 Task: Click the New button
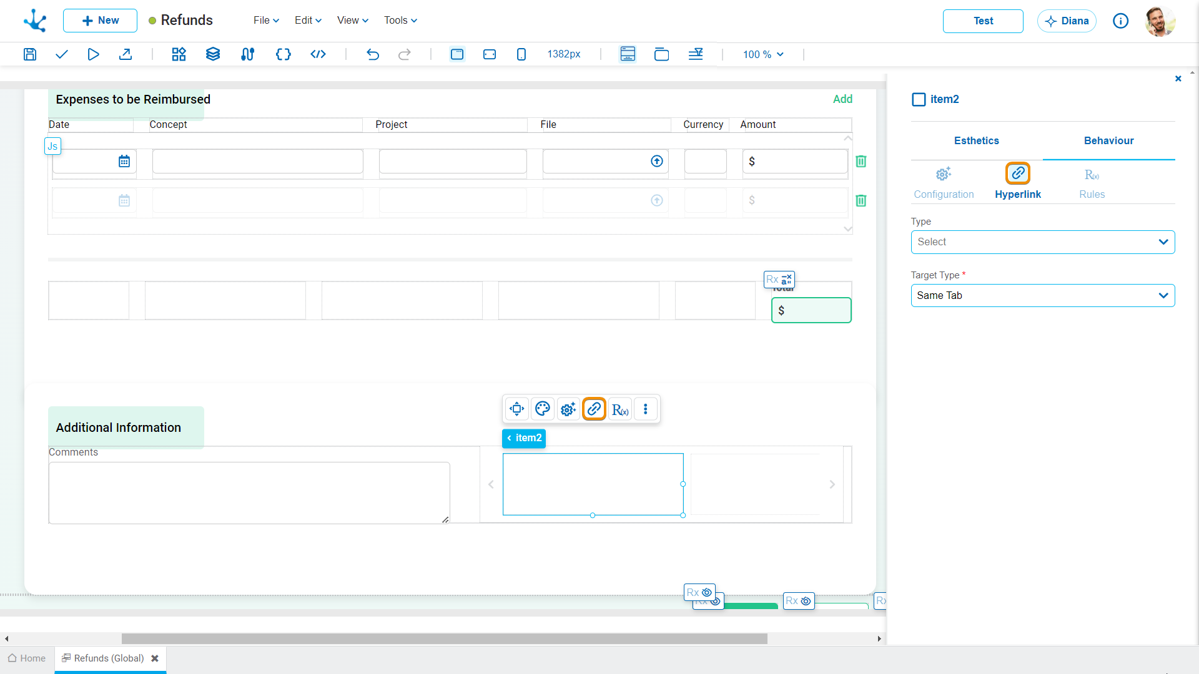100,21
